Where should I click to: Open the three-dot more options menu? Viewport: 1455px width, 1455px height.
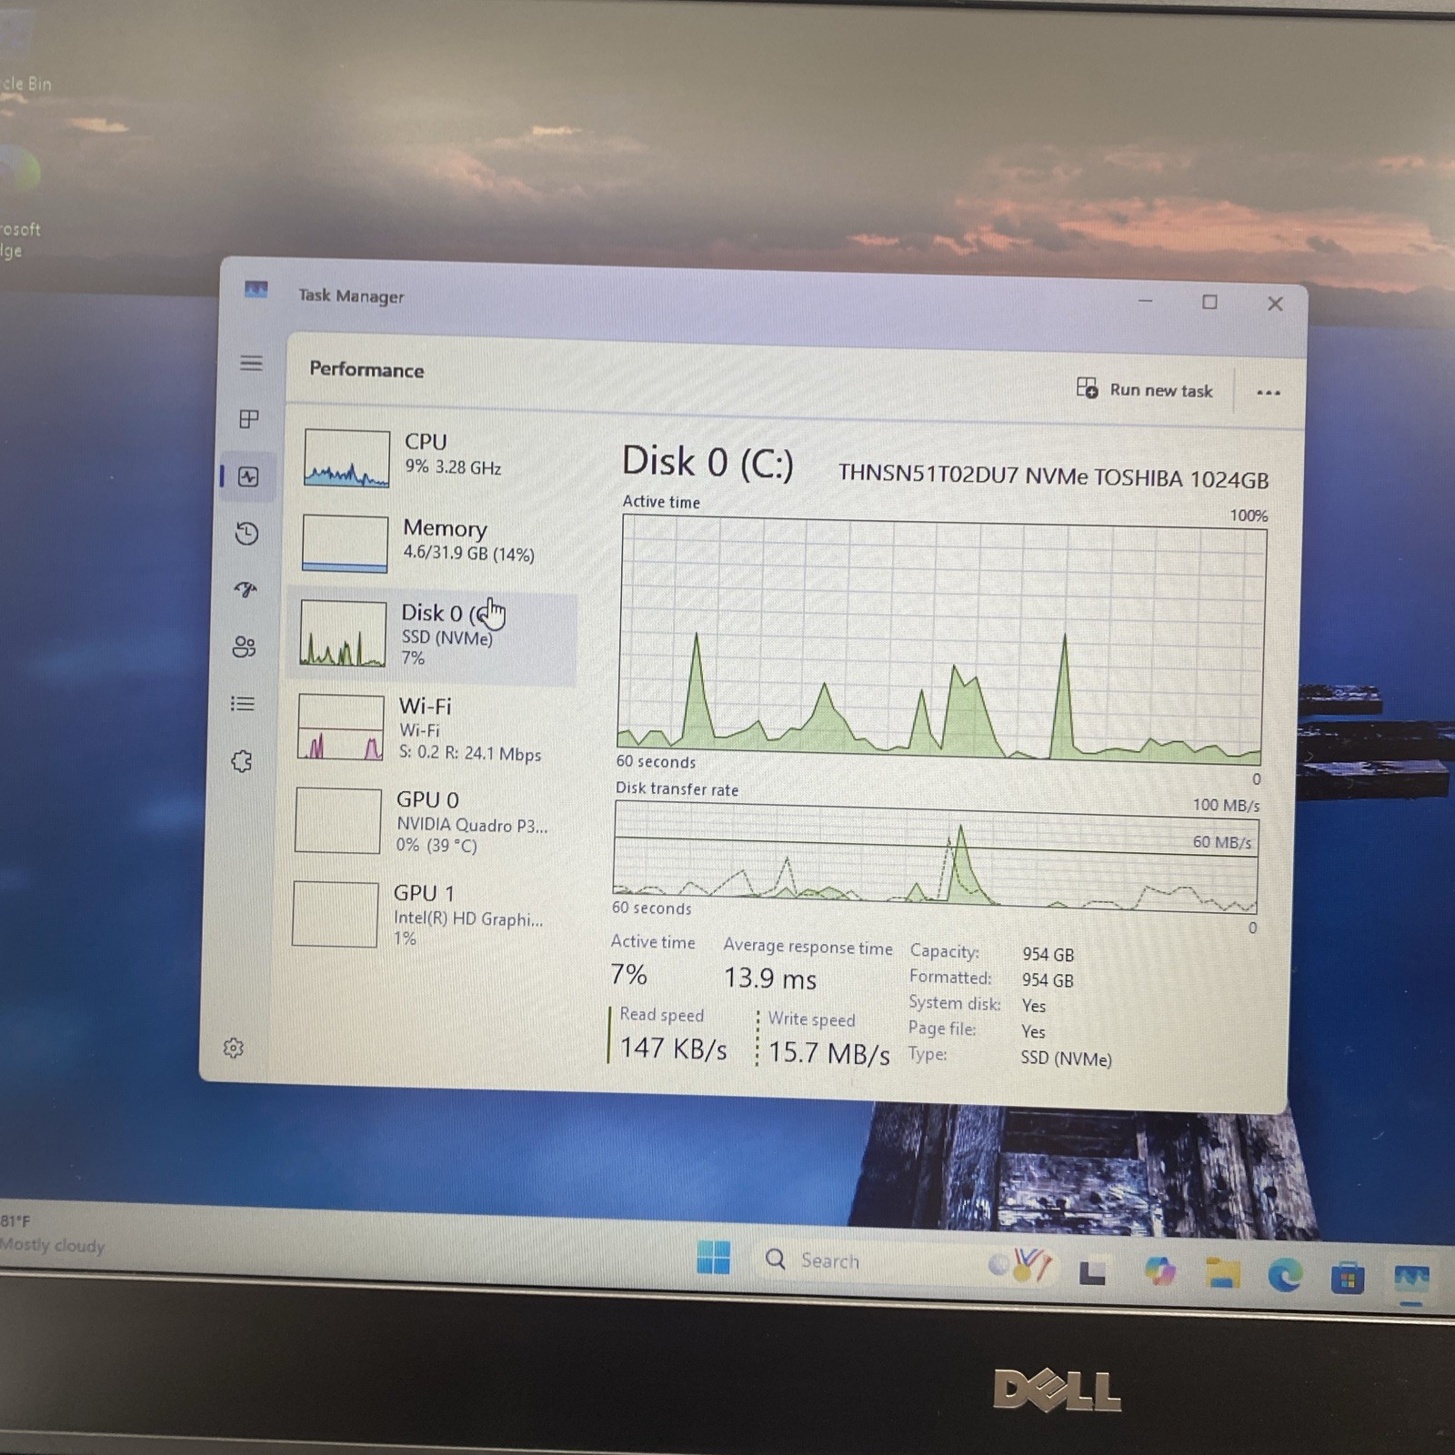[1269, 393]
